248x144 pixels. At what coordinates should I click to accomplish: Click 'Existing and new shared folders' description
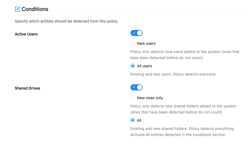click(182, 129)
